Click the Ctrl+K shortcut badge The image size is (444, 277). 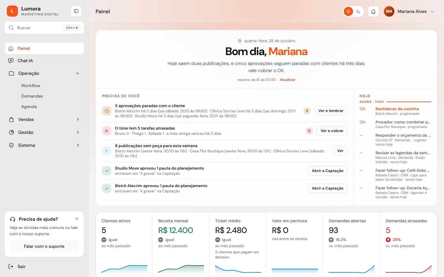pos(72,28)
